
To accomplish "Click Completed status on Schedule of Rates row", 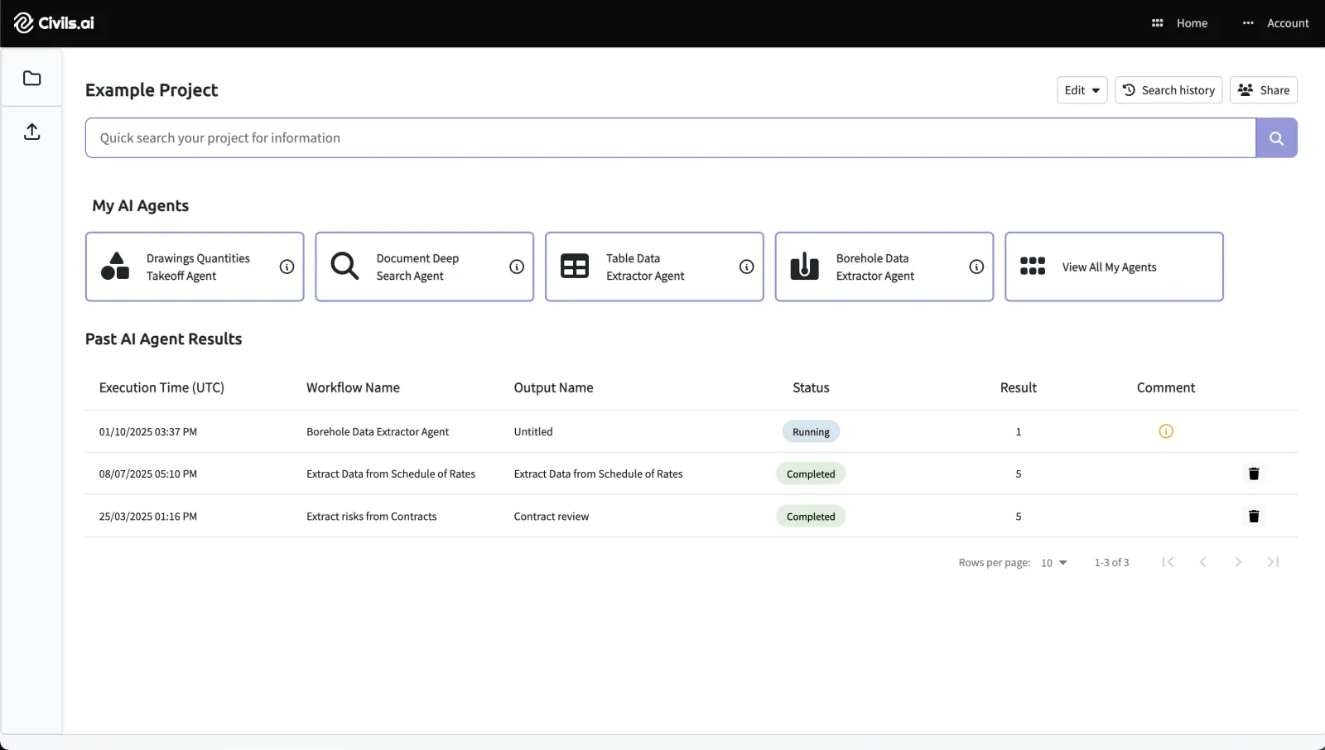I will (x=811, y=474).
